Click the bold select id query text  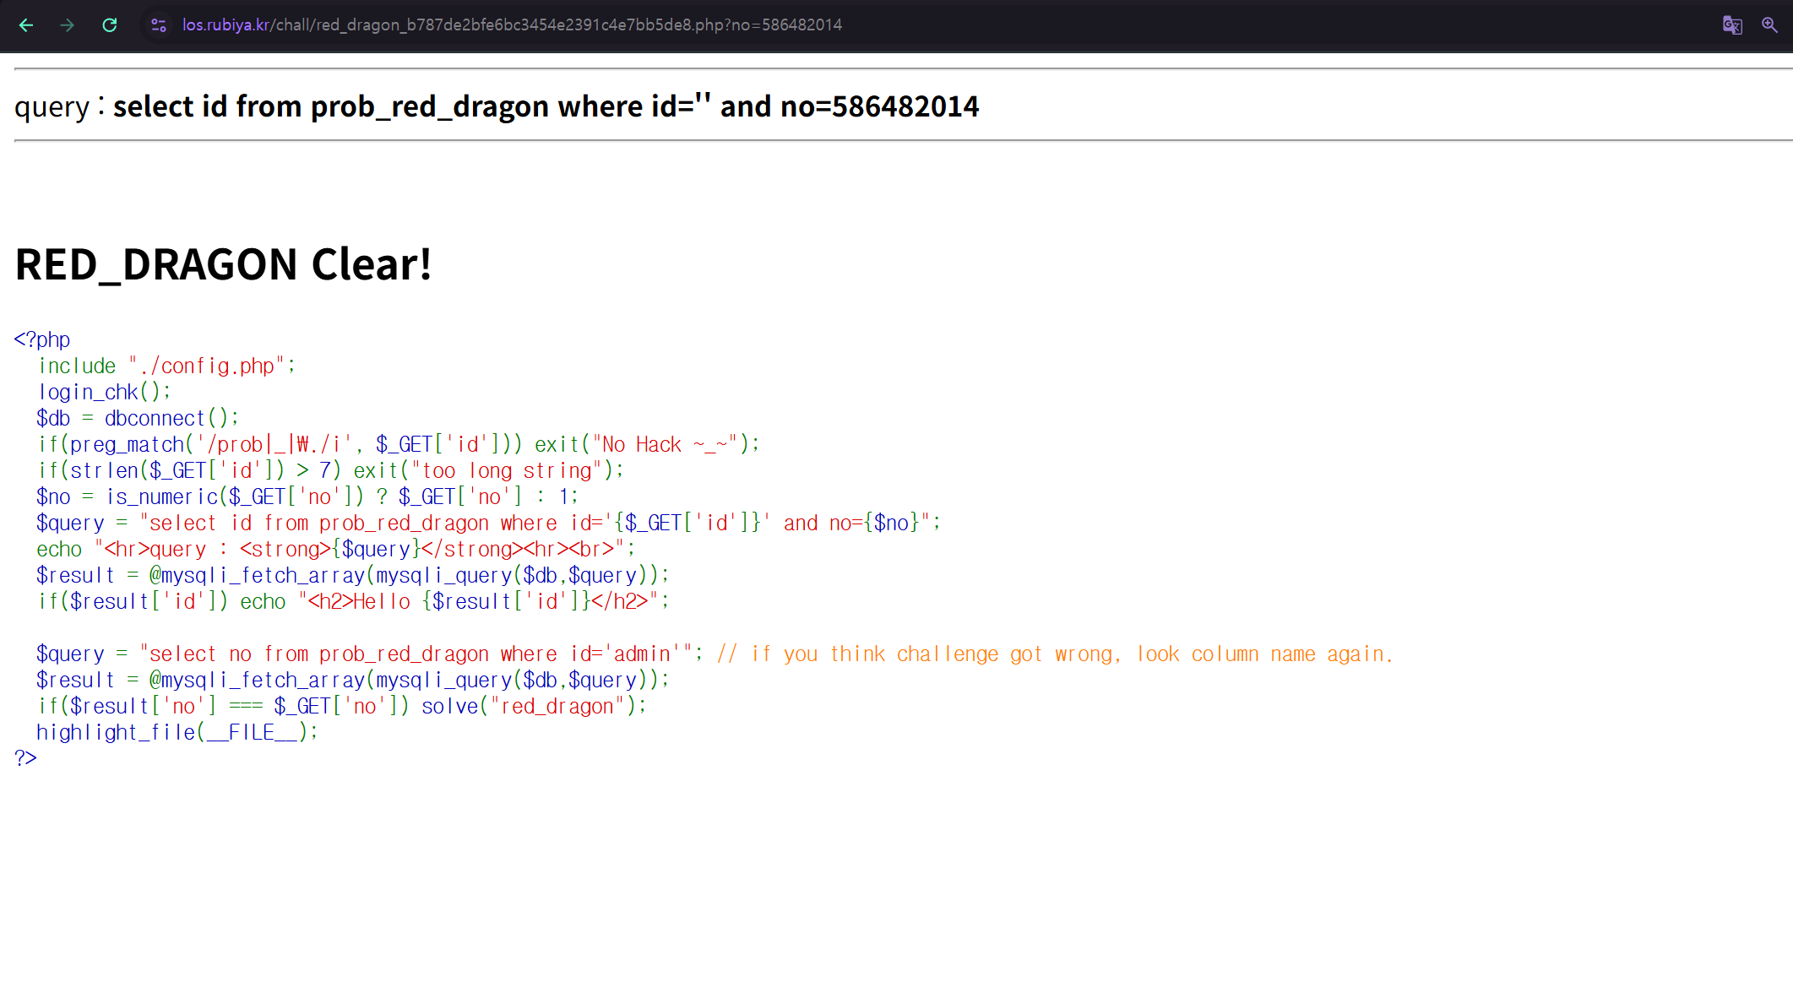coord(546,106)
